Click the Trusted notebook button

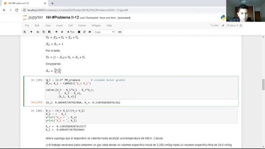click(214, 25)
